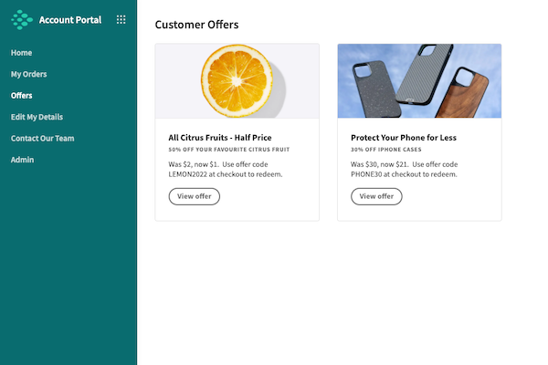Click the Customer Offers heading

[x=196, y=25]
